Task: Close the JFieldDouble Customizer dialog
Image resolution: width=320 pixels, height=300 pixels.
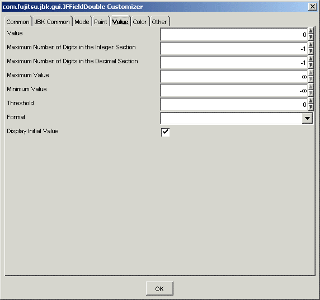Action: (313, 7)
